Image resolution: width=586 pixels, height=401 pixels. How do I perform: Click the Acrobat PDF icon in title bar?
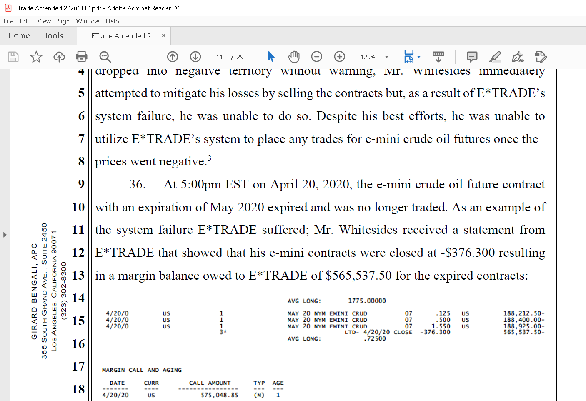8,8
